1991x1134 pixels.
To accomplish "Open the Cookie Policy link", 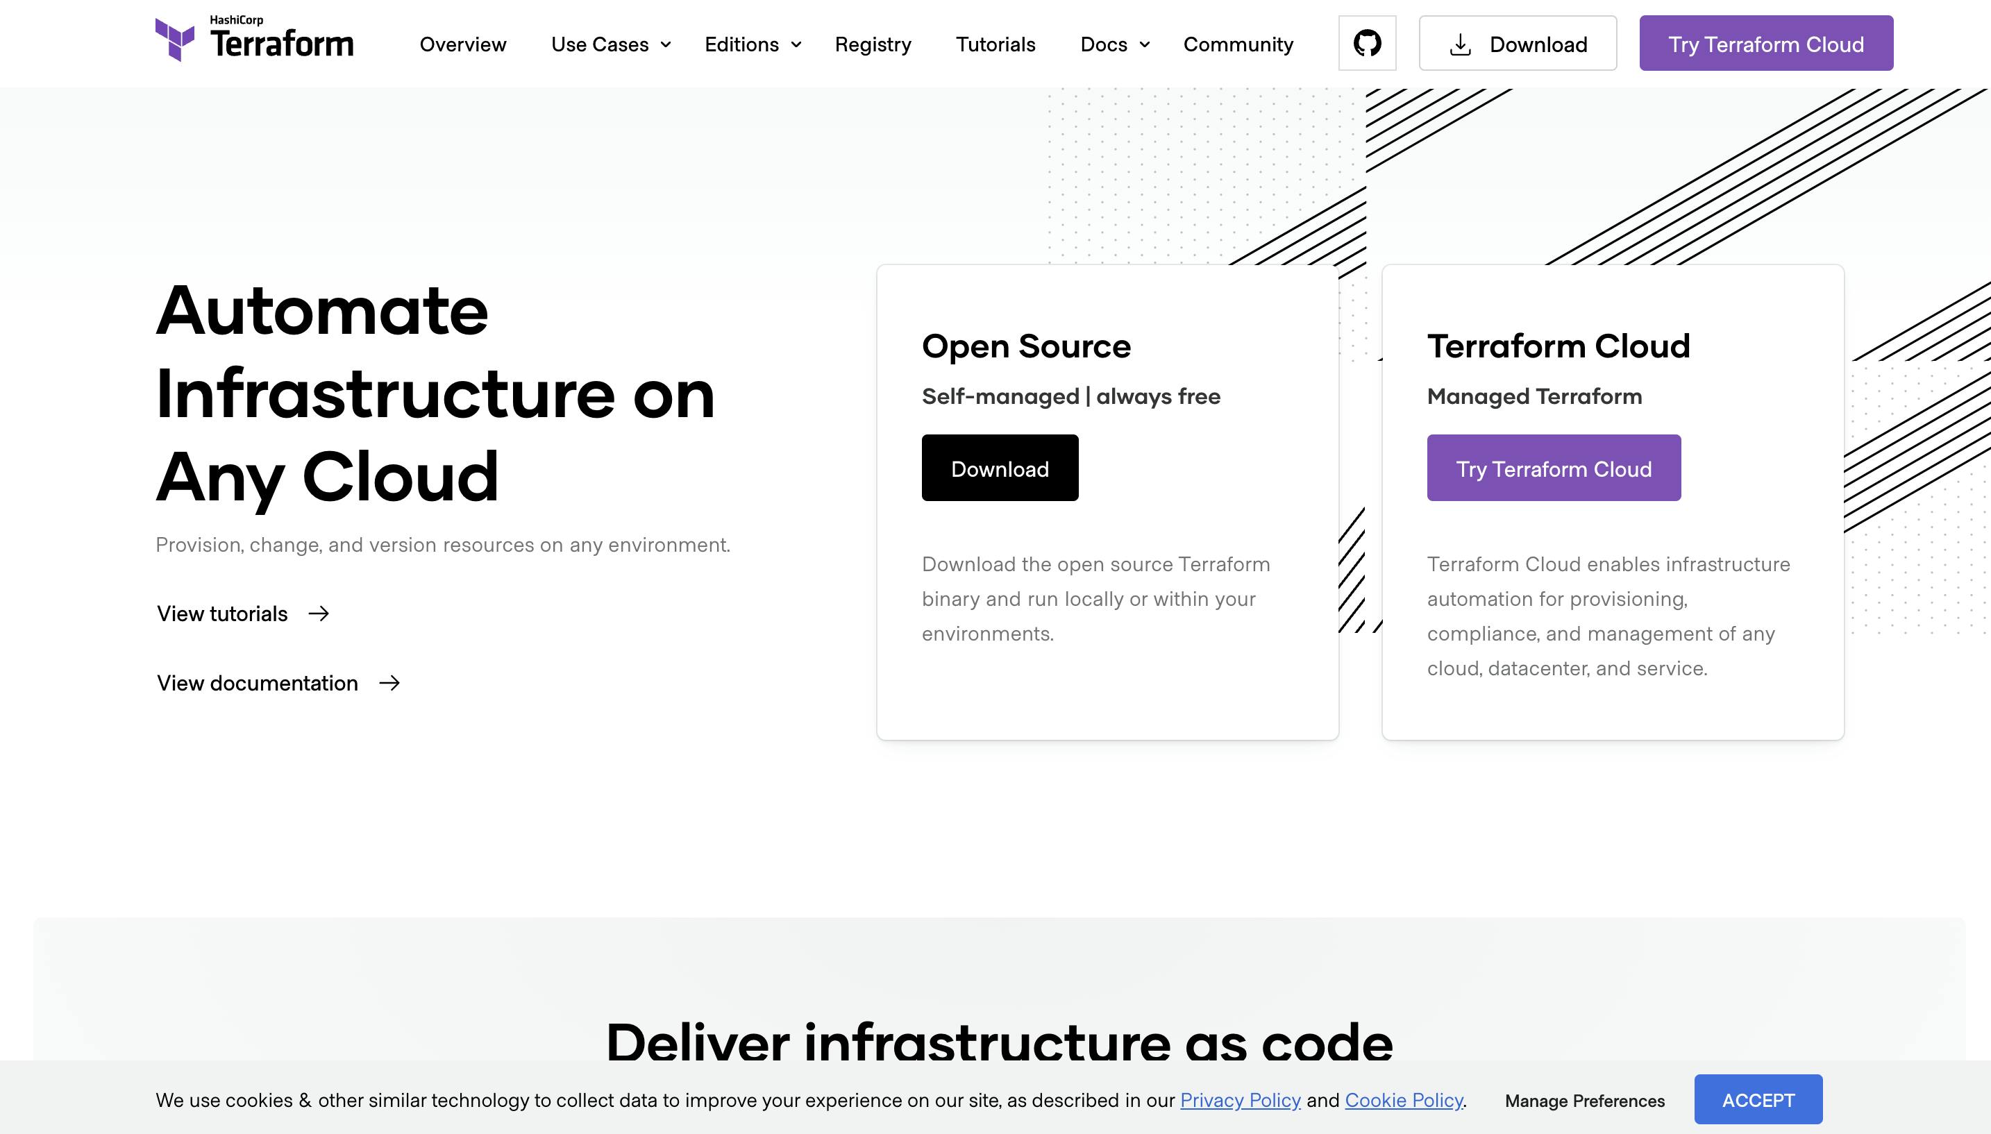I will tap(1404, 1100).
